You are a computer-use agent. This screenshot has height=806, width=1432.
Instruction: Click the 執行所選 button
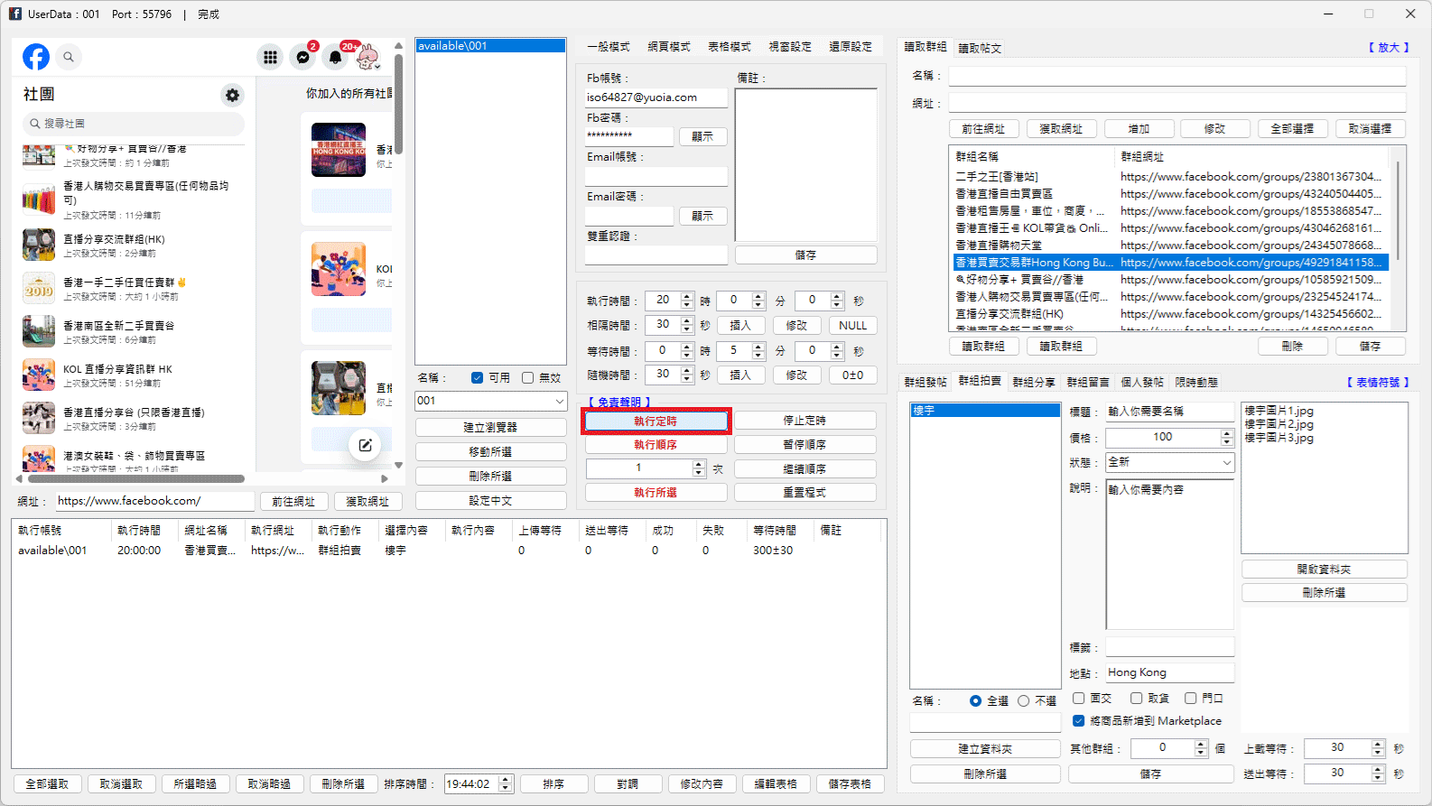point(656,493)
